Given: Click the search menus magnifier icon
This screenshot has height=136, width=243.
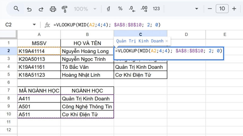Looking at the screenshot, I should [16, 9].
